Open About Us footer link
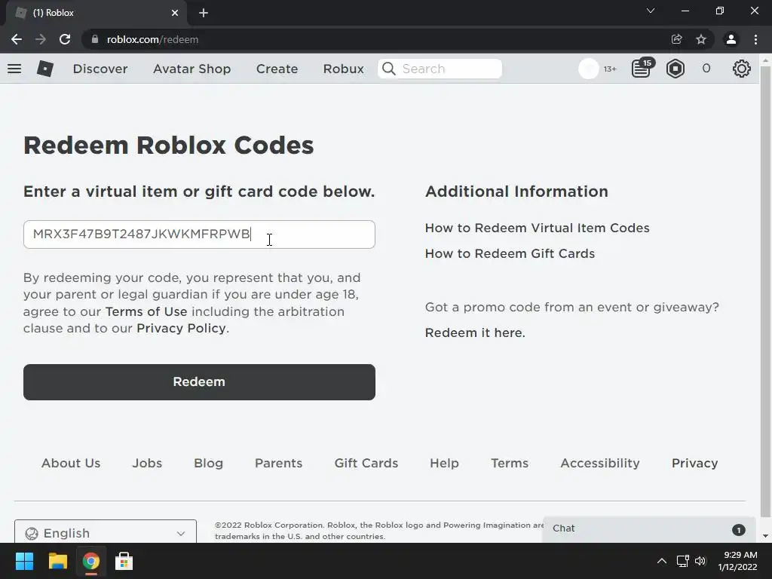772x579 pixels. tap(71, 464)
